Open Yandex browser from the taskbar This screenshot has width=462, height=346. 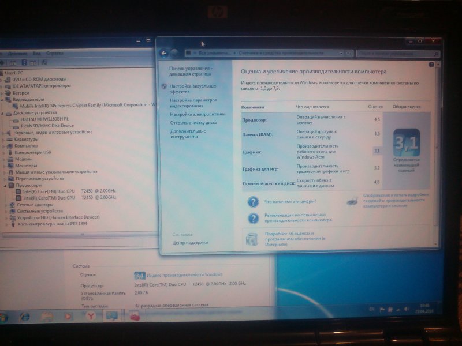90,316
